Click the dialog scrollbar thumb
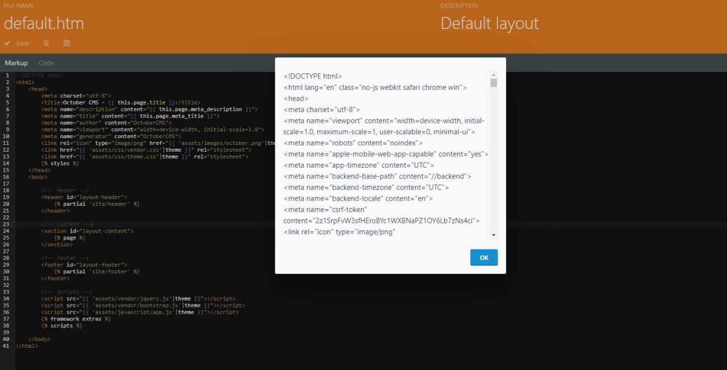Viewport: 727px width, 370px height. point(494,82)
